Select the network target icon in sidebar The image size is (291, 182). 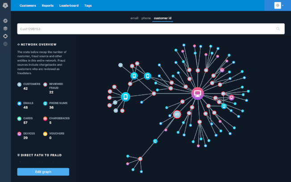(x=5, y=36)
